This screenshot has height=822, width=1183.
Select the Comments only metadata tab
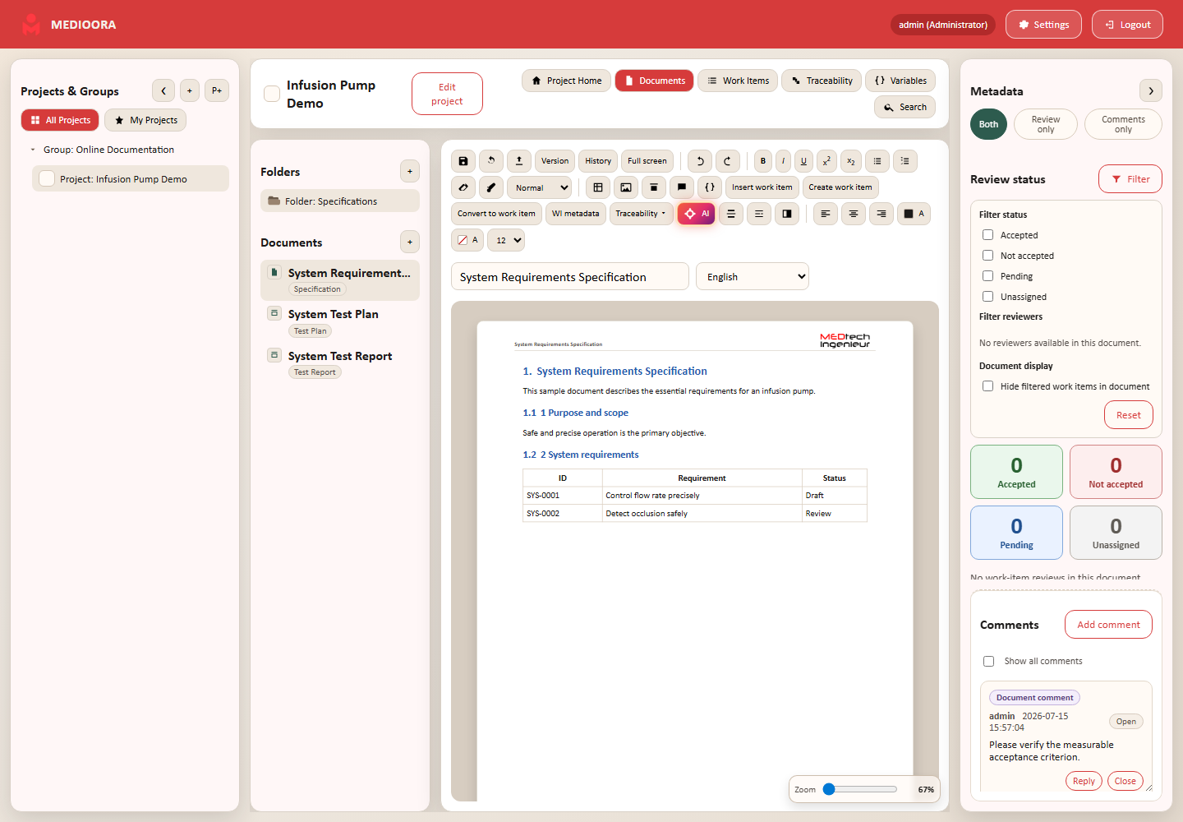[1123, 124]
